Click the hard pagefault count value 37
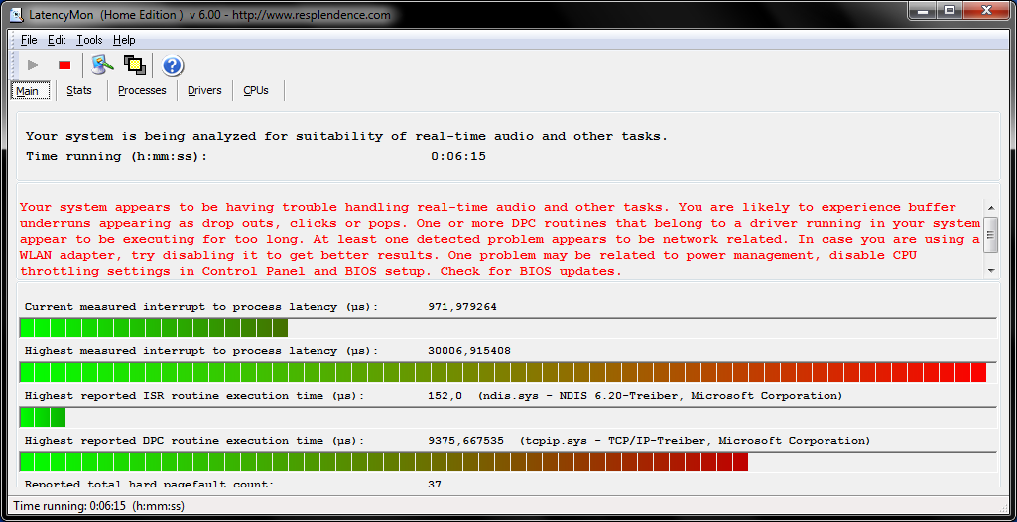The image size is (1017, 522). [435, 483]
